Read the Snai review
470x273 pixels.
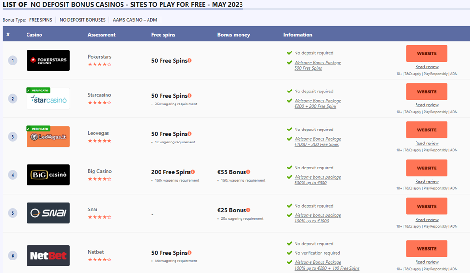pos(427,220)
